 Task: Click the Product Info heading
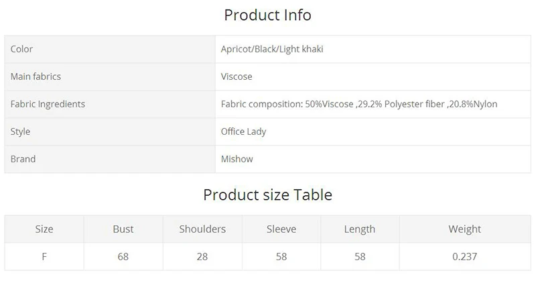(267, 15)
